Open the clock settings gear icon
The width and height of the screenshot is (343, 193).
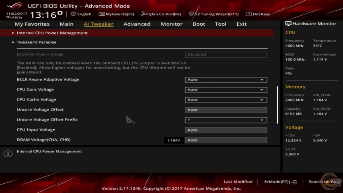point(60,13)
